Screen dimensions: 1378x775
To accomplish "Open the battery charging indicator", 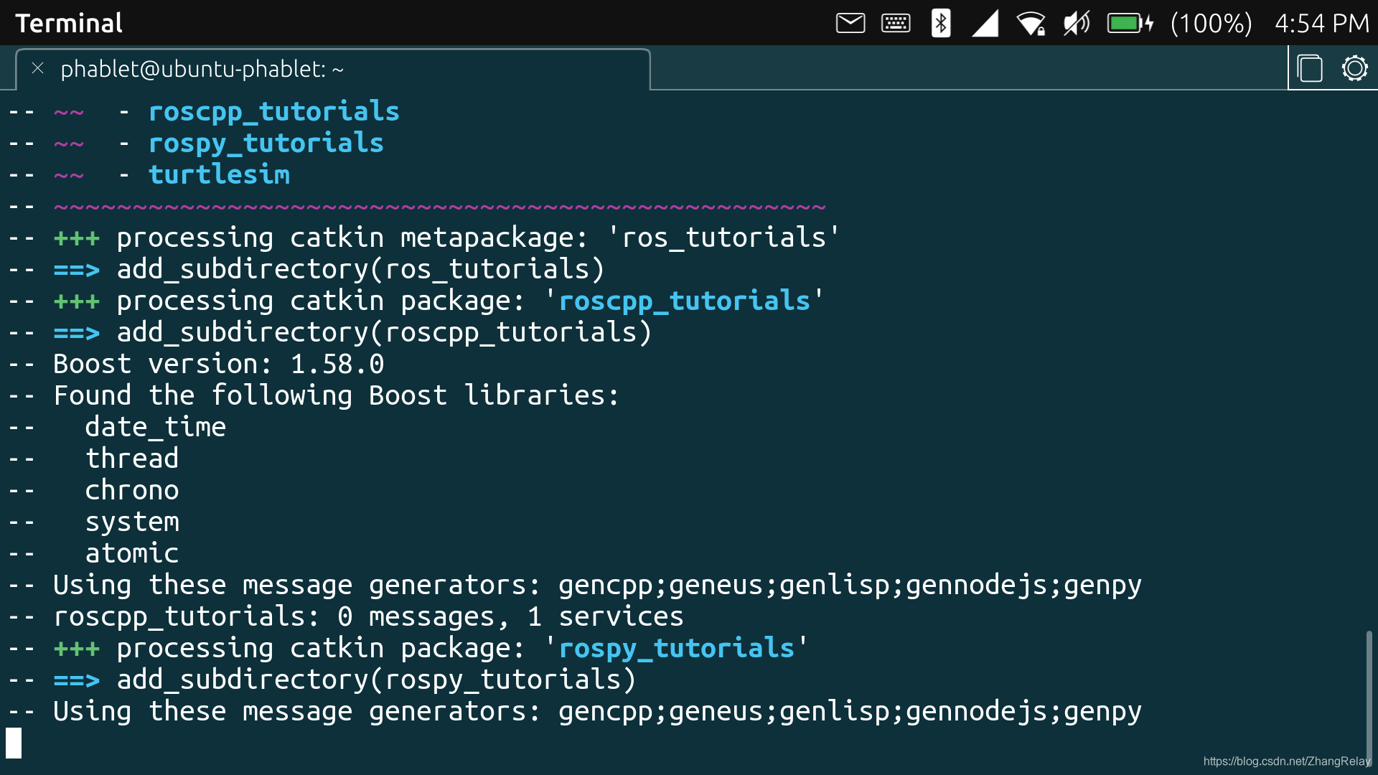I will click(x=1130, y=23).
